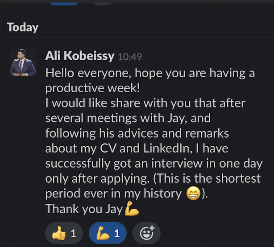Toggle the blue highlighted reaction pill at top
This screenshot has width=274, height=247.
(64, 2)
